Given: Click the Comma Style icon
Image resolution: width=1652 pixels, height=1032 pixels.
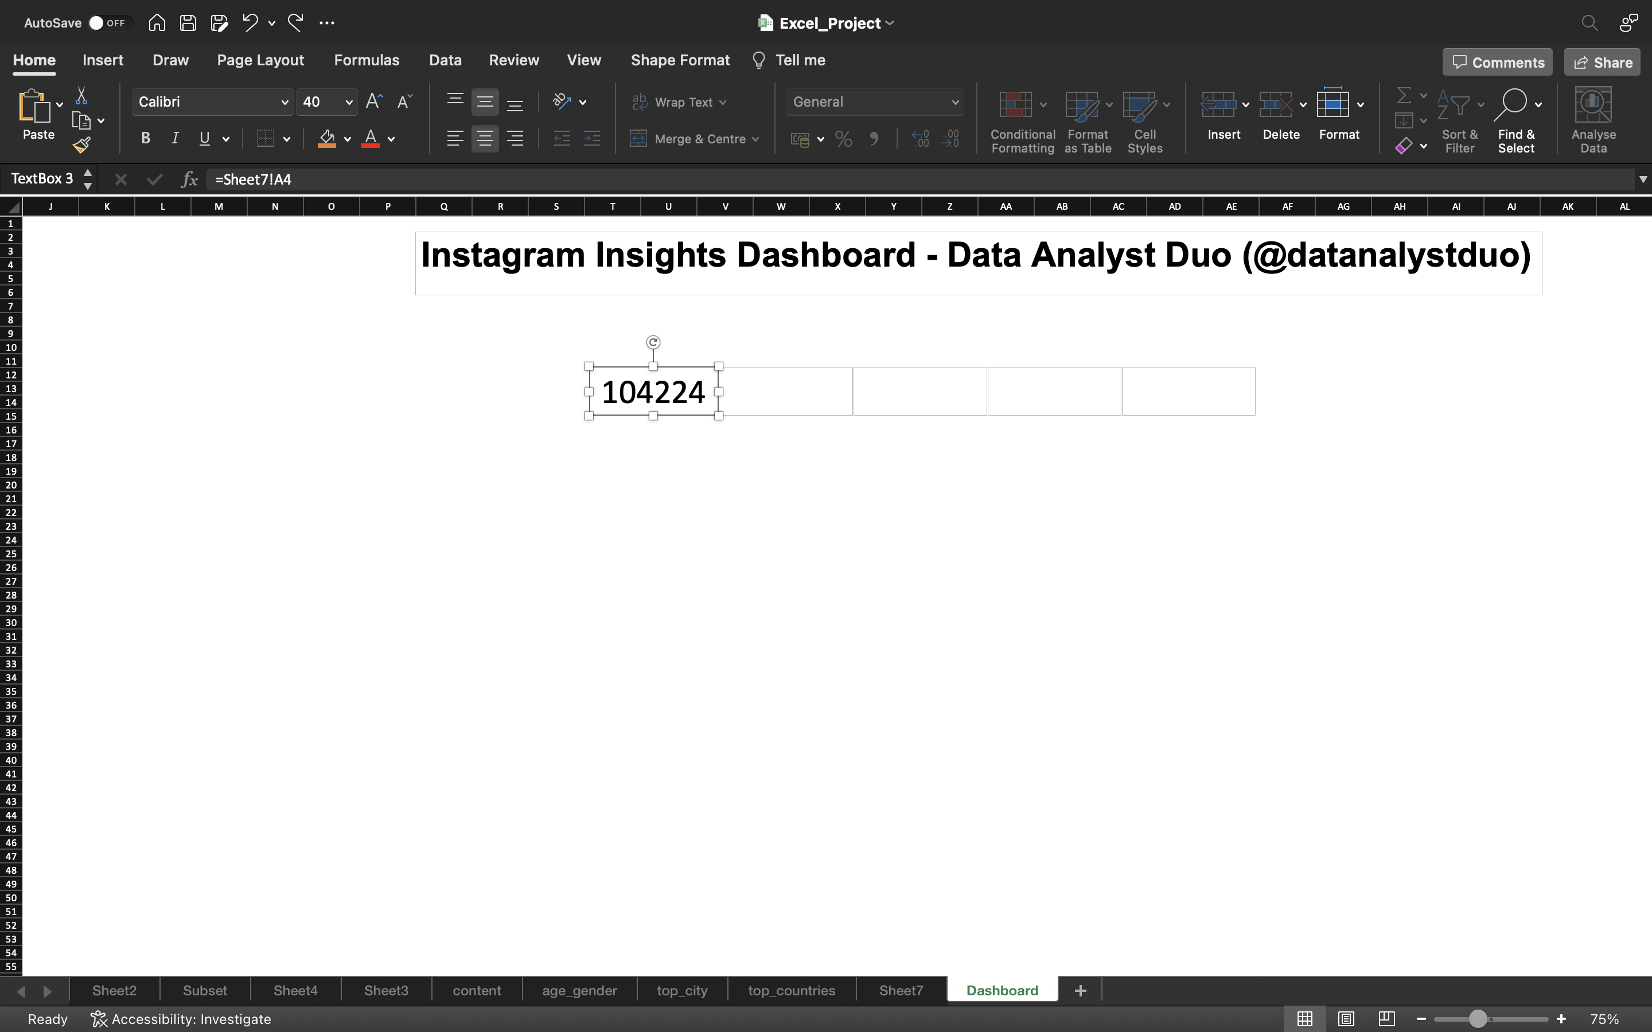Looking at the screenshot, I should click(874, 139).
